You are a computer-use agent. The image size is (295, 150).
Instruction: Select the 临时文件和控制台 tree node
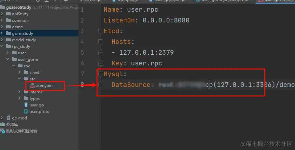(22, 131)
